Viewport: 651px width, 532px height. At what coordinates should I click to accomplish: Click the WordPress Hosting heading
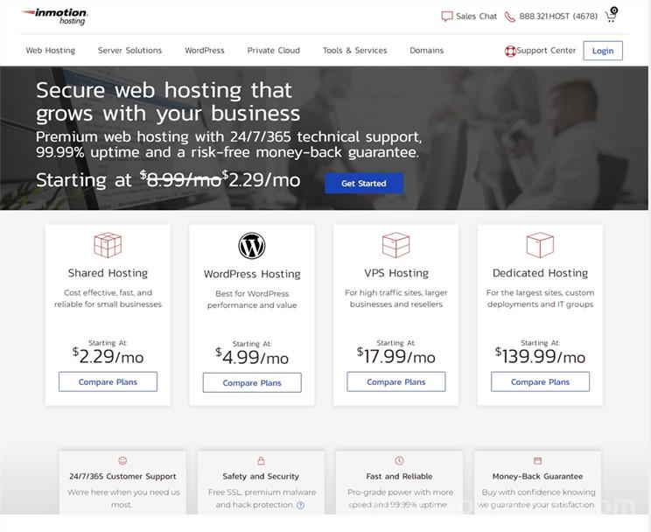click(252, 274)
